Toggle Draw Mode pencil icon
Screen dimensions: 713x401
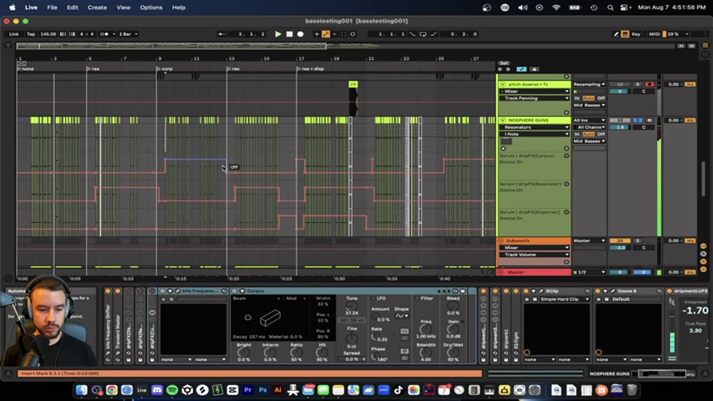616,34
